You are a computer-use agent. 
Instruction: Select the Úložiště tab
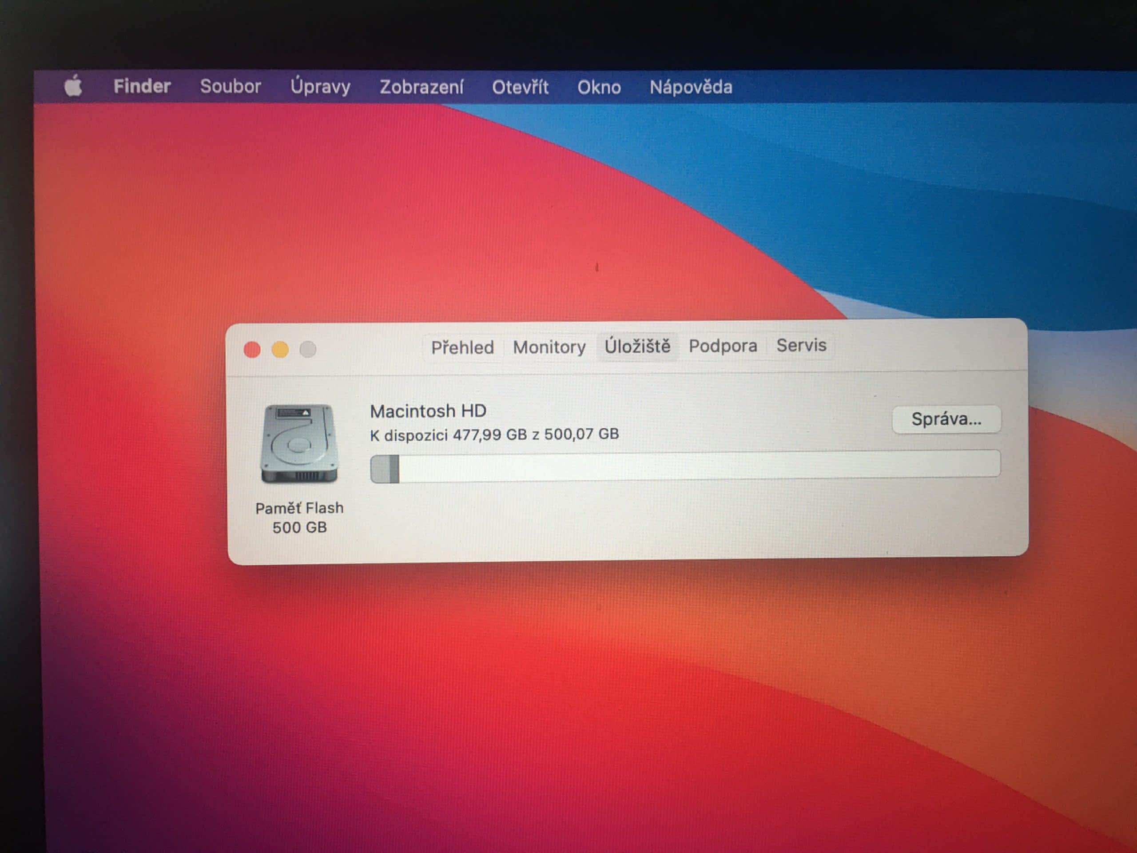pos(637,346)
